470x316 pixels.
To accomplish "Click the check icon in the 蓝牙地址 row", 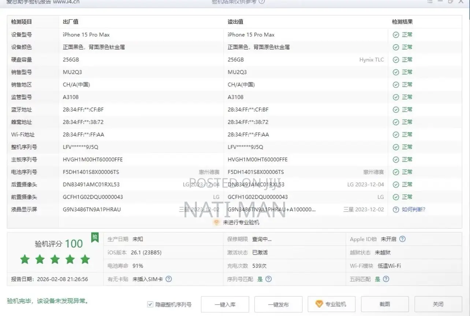I will point(396,109).
